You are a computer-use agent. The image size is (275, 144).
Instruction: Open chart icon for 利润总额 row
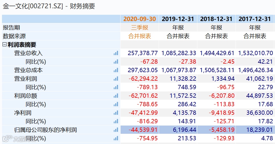point(116,96)
